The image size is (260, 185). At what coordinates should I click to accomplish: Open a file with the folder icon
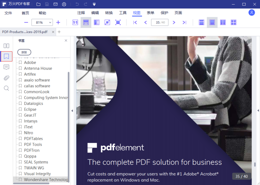(x=38, y=4)
